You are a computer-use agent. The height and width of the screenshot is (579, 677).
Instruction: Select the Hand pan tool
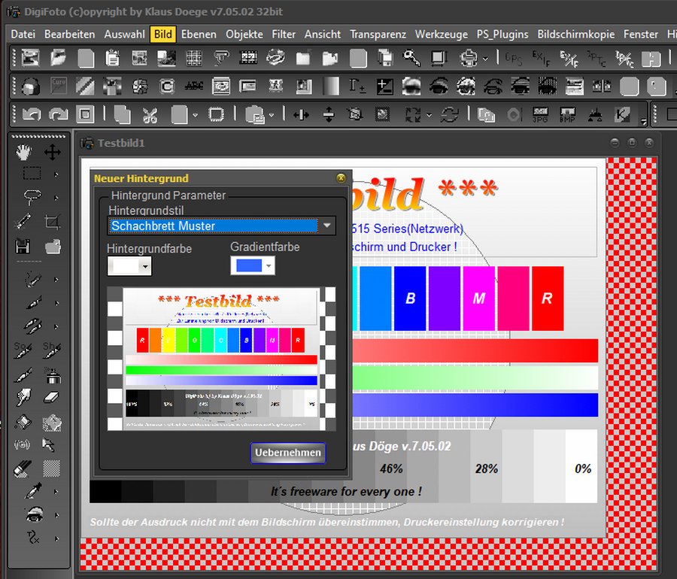tap(24, 153)
